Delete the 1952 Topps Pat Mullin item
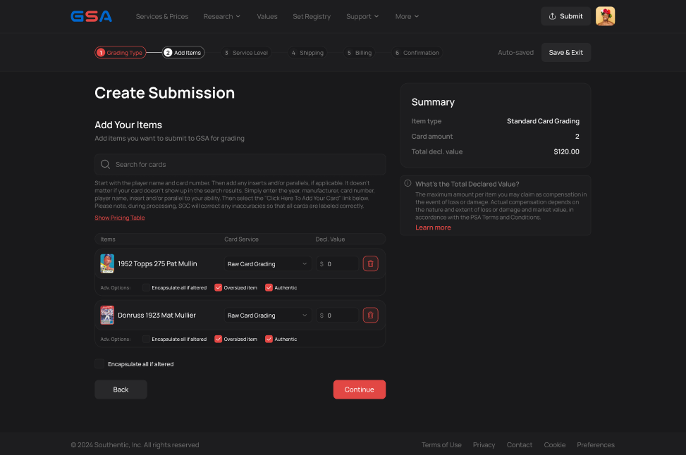The height and width of the screenshot is (455, 686). pos(370,263)
